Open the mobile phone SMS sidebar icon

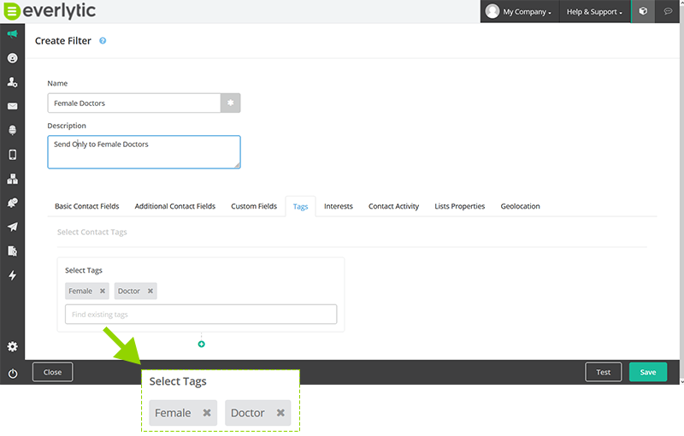[x=12, y=155]
